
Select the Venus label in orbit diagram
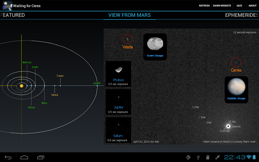tap(31, 107)
